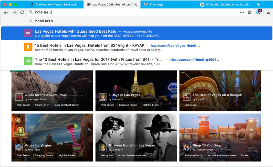Viewport: 273px width, 167px height.
Task: Click the Foodie tag on Shop Til You Drop
Action: 245,155
